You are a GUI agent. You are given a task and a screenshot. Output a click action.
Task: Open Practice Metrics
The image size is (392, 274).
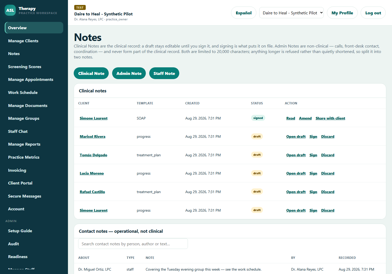pos(34,157)
